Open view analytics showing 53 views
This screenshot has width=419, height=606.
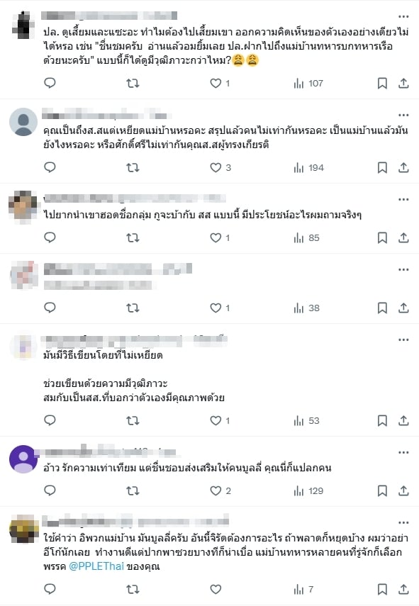(306, 420)
